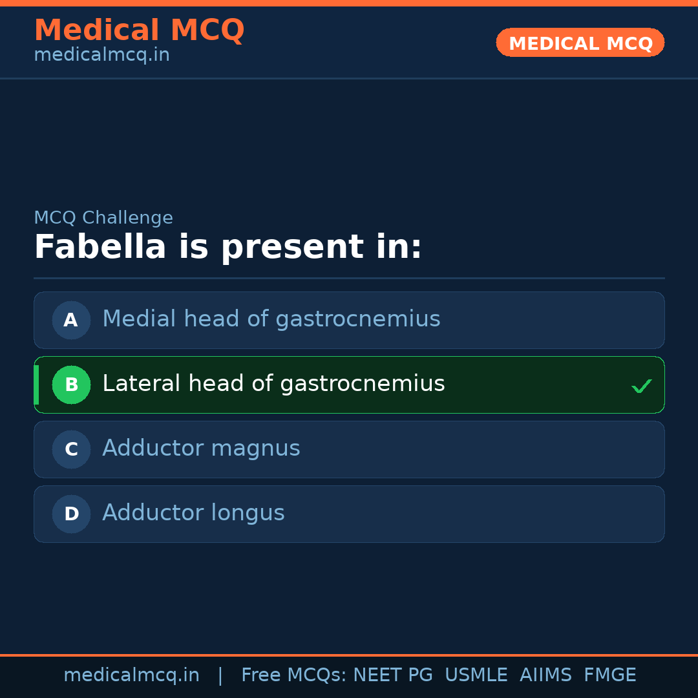Select answer text 'Lateral head of gastrocnemius'
The image size is (698, 698).
pos(273,384)
